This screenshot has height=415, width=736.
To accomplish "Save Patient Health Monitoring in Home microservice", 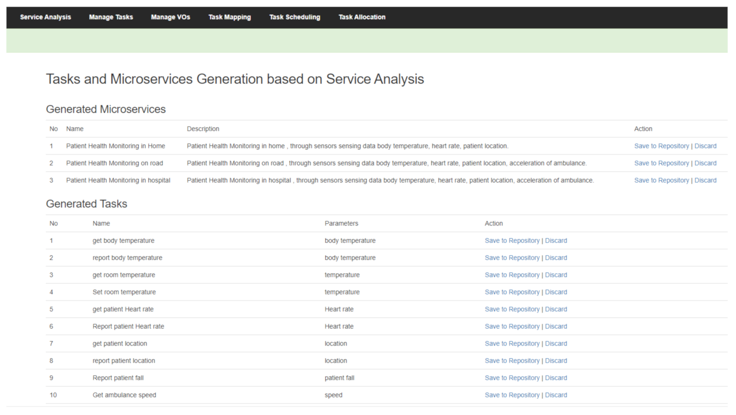I will pyautogui.click(x=661, y=146).
